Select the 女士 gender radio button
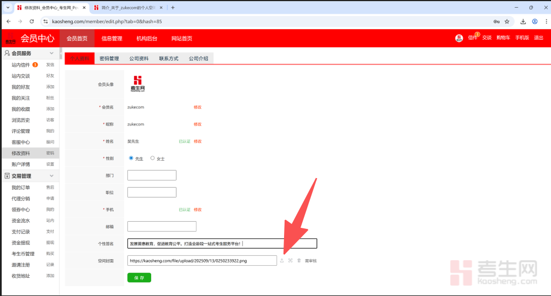Screen dimensions: 551x296 152,158
